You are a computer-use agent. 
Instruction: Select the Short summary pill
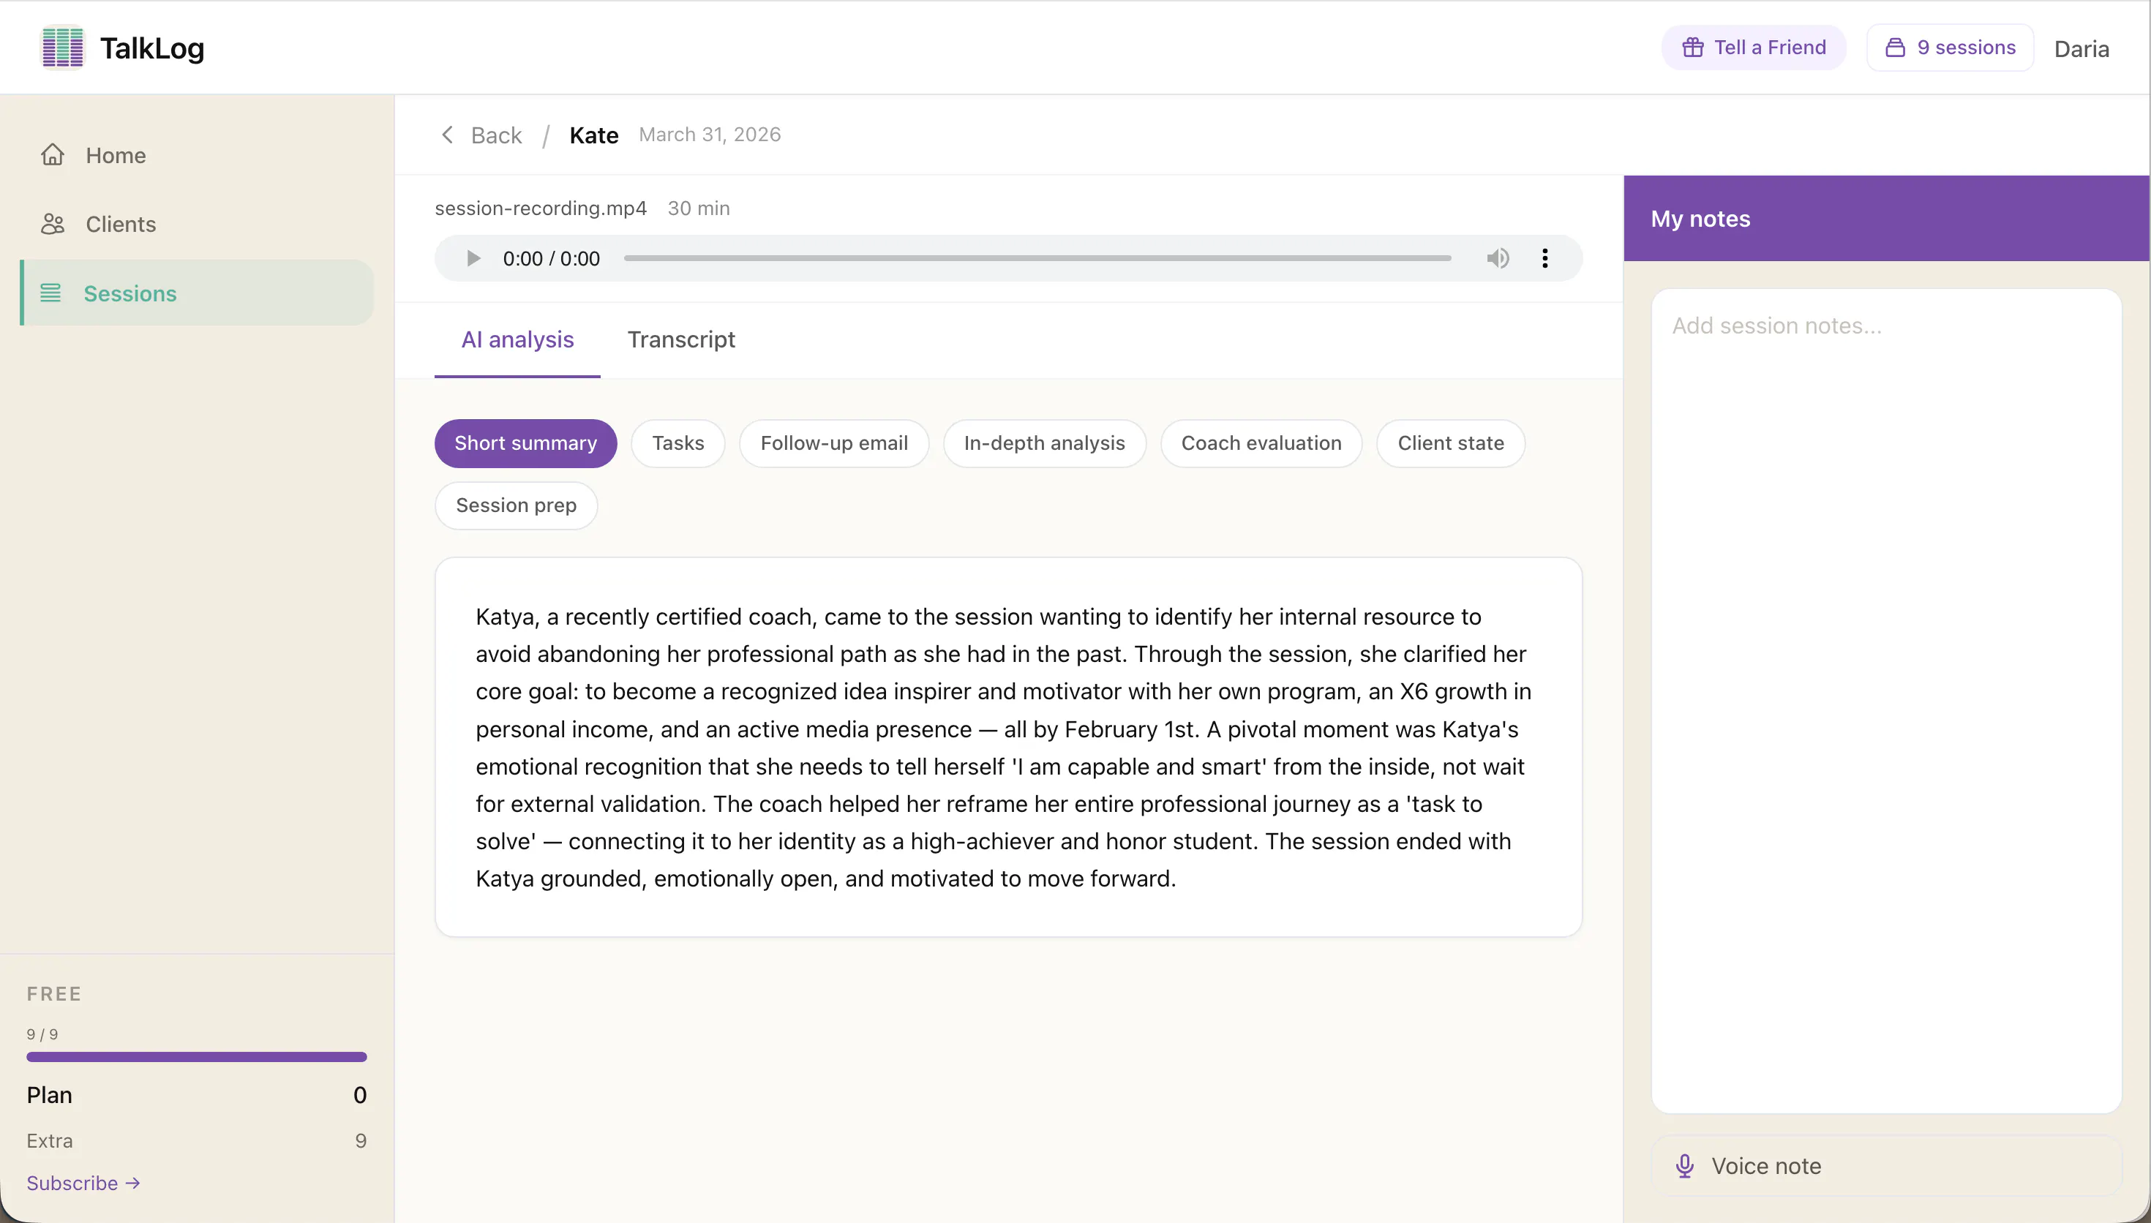pyautogui.click(x=526, y=443)
